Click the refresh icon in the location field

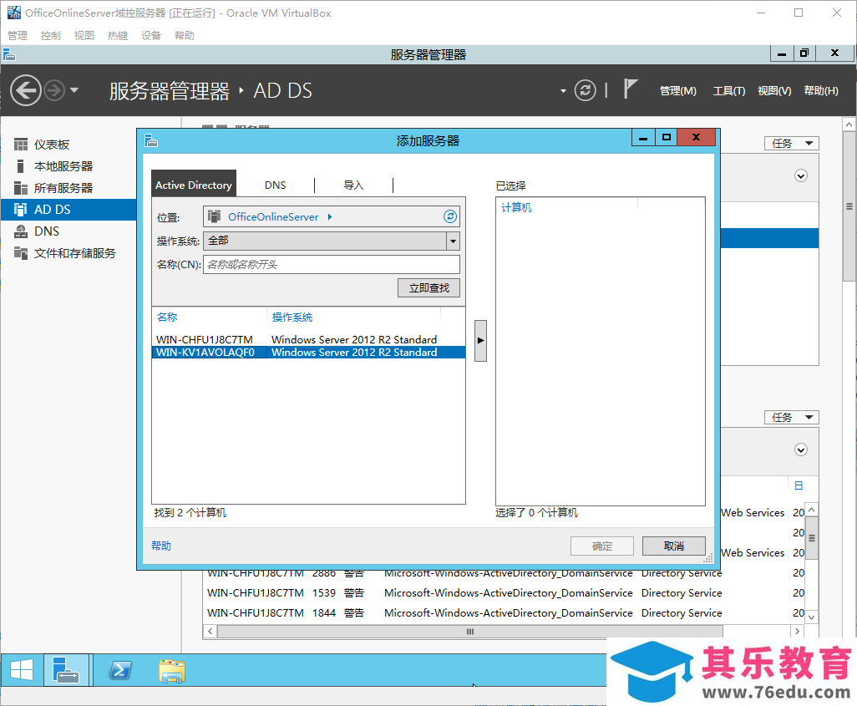point(450,216)
